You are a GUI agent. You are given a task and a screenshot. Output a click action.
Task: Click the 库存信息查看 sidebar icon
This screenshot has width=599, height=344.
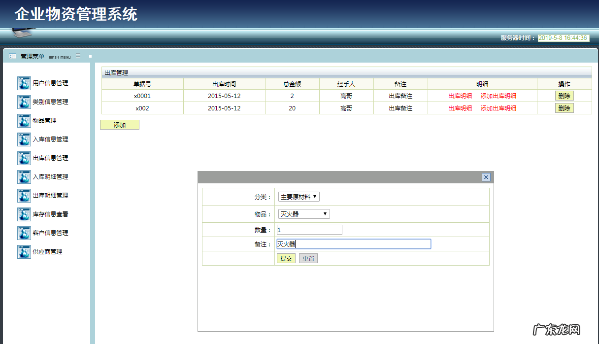tap(24, 214)
